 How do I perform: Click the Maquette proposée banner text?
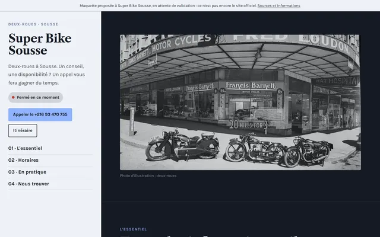tap(168, 5)
